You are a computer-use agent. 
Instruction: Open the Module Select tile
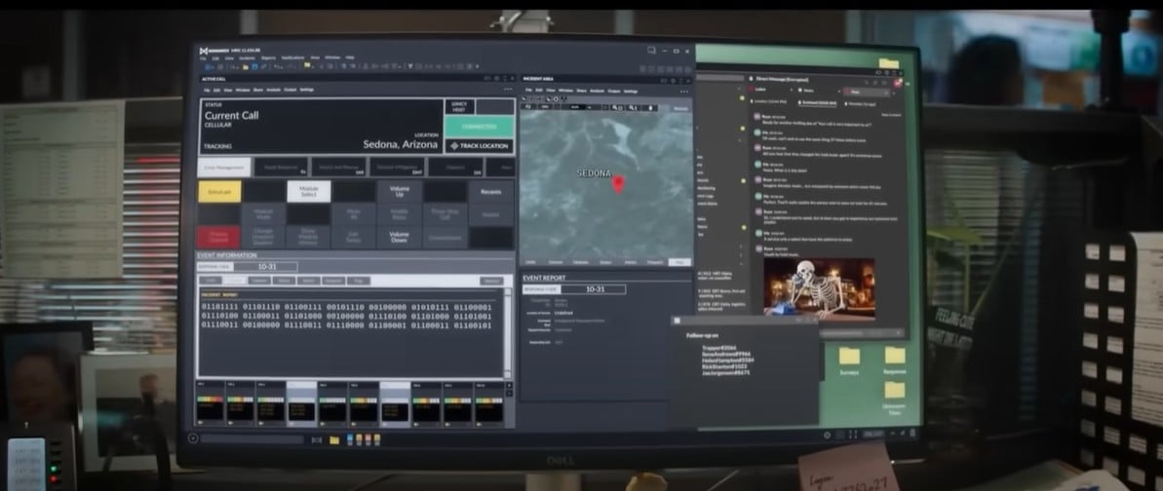tap(308, 191)
